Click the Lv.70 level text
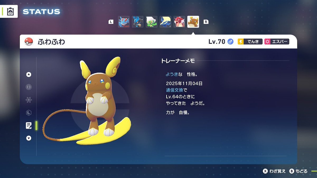 [x=217, y=42]
